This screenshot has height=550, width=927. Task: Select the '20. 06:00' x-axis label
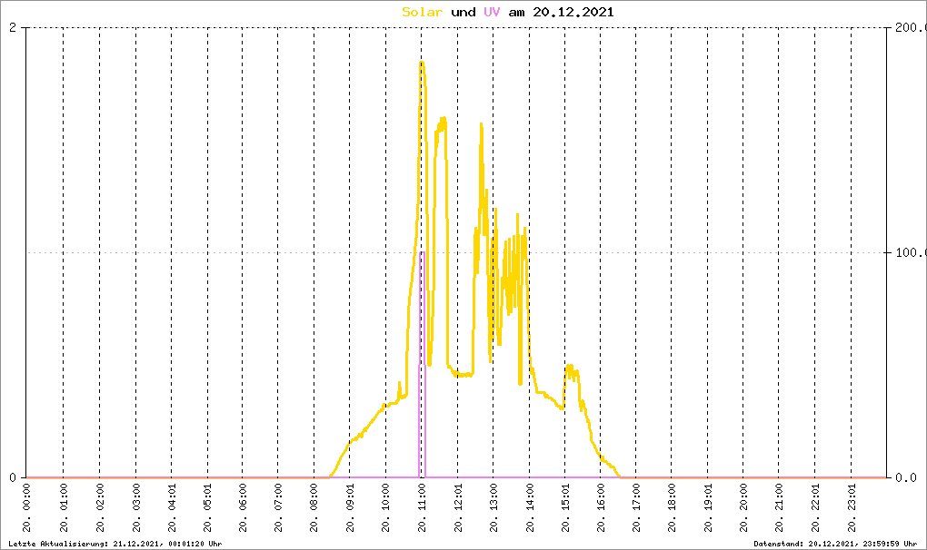[243, 508]
